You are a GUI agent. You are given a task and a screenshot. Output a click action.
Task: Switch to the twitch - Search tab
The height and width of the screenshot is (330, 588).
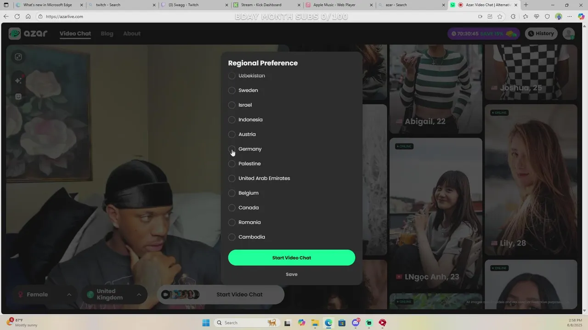(122, 5)
